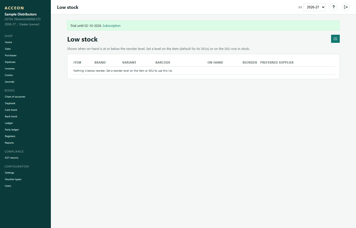Click the ACCEON logo

pos(14,8)
